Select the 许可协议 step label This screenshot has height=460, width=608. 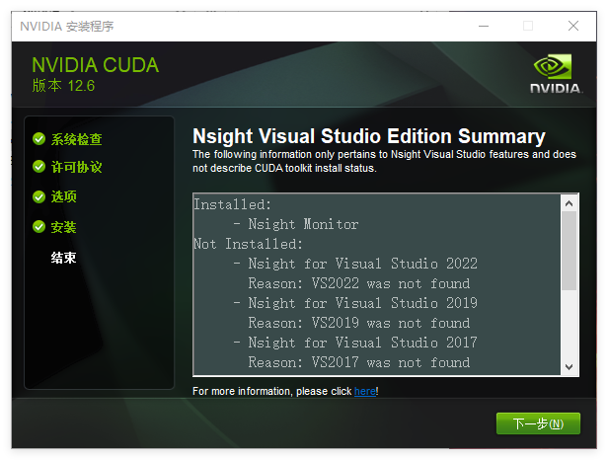(76, 167)
